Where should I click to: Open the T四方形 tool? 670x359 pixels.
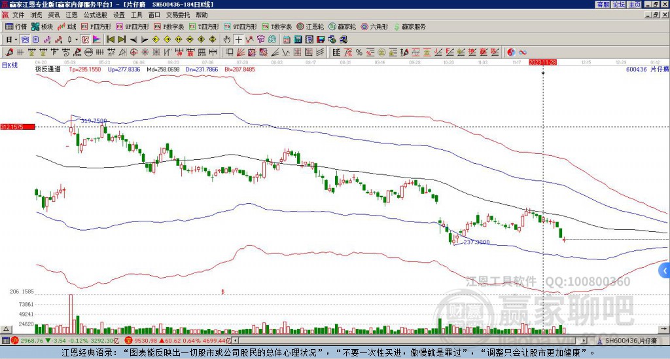(x=204, y=26)
